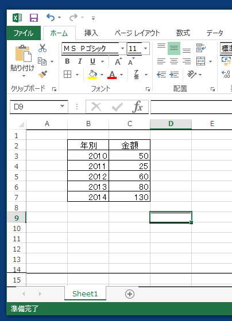Screen dimensions: 232x321
Task: Open the クリップボード dialog launcher
Action: pyautogui.click(x=55, y=89)
